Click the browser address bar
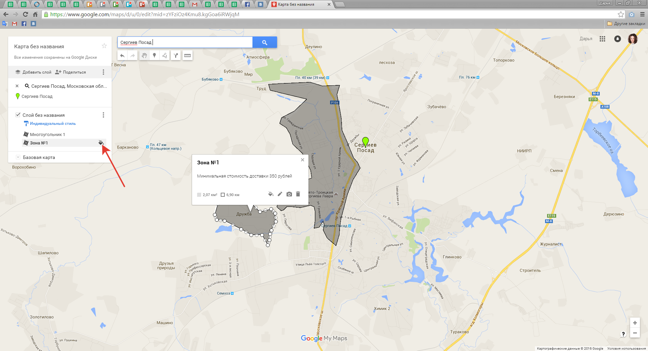Image resolution: width=648 pixels, height=351 pixels. [331, 14]
